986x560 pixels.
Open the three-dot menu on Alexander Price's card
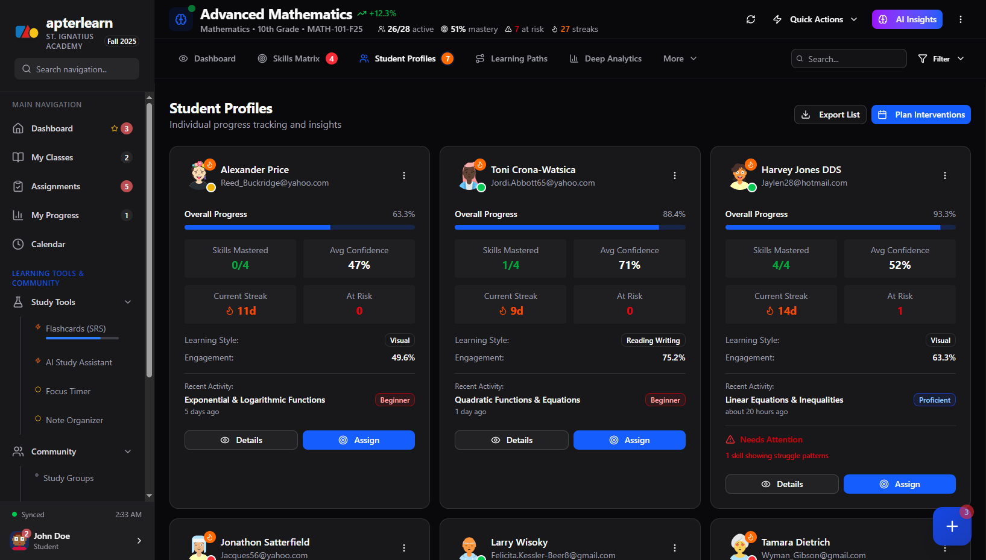click(x=403, y=175)
